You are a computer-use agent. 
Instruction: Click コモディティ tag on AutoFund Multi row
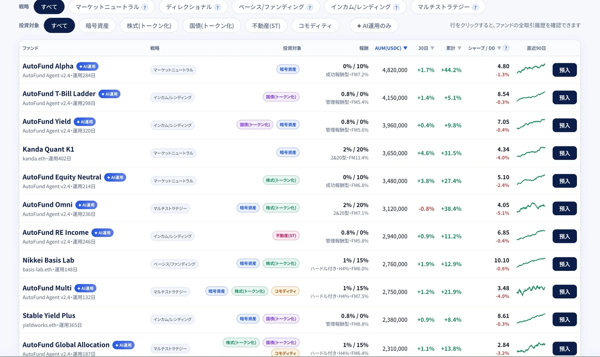point(285,291)
